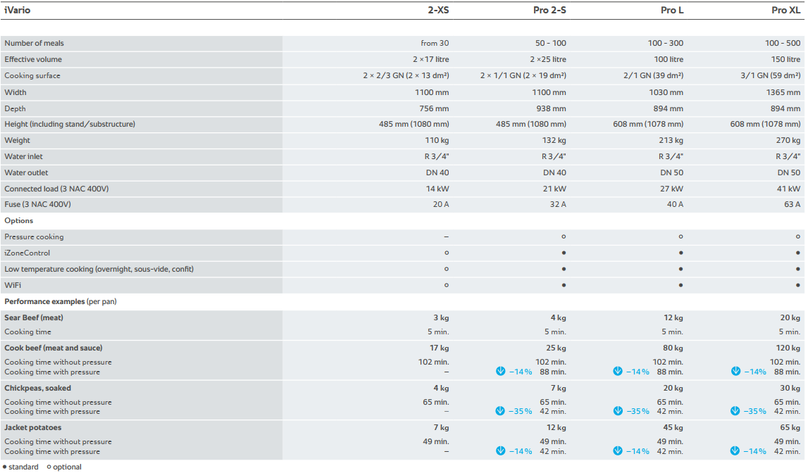This screenshot has height=473, width=808.
Task: Select the Pro 2-S column header
Action: point(549,11)
